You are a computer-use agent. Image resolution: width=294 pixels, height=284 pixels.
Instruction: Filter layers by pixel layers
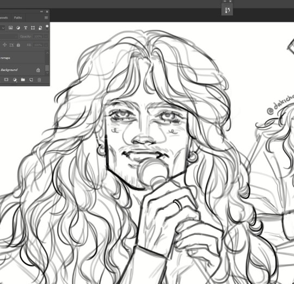[10, 28]
